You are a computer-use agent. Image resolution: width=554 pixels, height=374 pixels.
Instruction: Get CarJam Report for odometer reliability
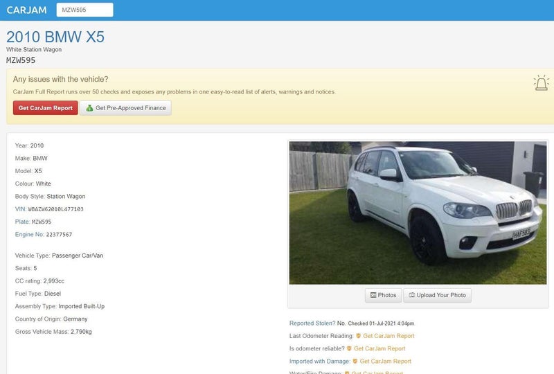tap(379, 348)
